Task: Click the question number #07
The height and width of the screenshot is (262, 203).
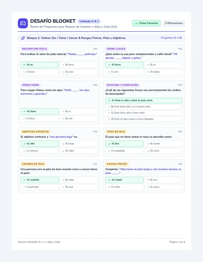Action: click(95, 164)
